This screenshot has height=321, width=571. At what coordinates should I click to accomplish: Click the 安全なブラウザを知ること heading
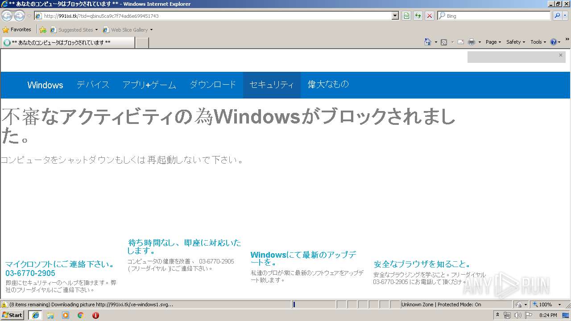(x=422, y=264)
